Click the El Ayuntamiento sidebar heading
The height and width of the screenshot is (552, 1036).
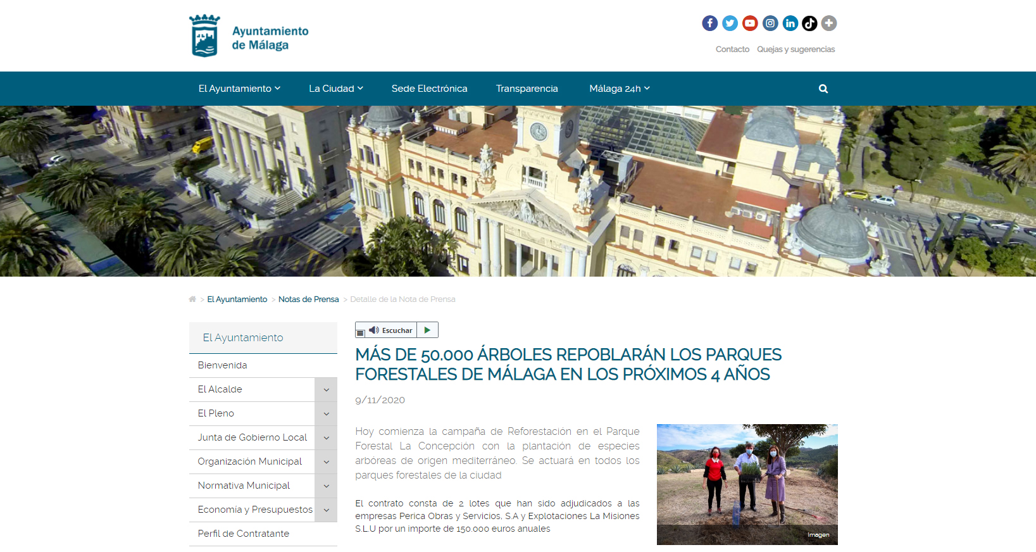(263, 337)
